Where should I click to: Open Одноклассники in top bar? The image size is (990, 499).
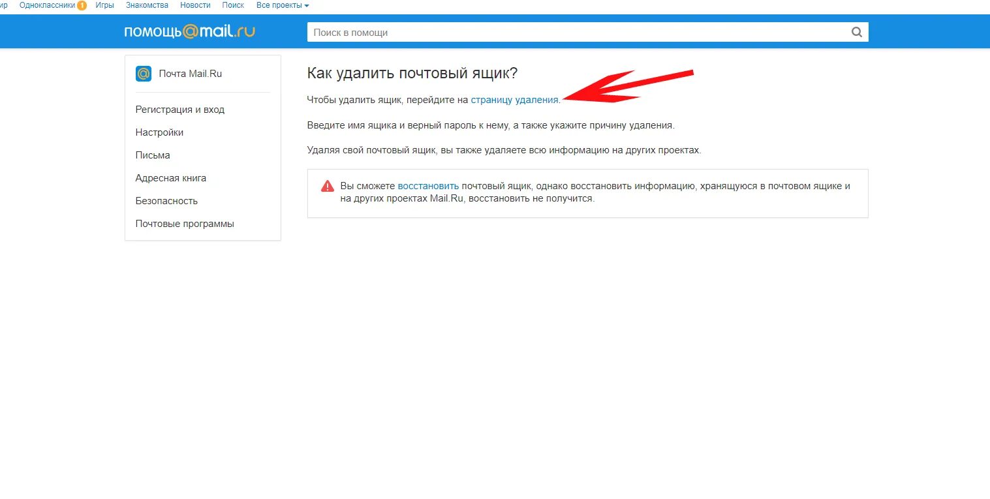[47, 5]
